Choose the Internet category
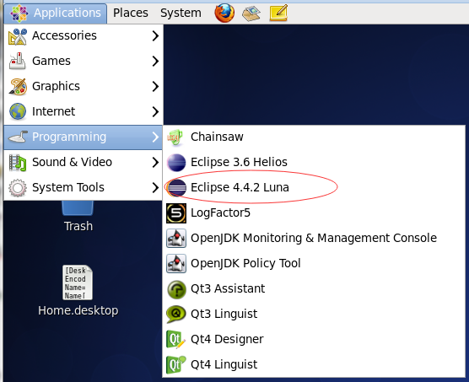The width and height of the screenshot is (469, 382). point(84,111)
